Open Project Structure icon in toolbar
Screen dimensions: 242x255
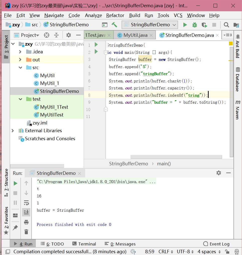tap(236, 25)
